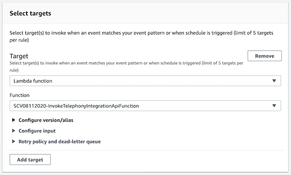
Task: Open the Lambda function dropdown arrow
Action: [274, 81]
